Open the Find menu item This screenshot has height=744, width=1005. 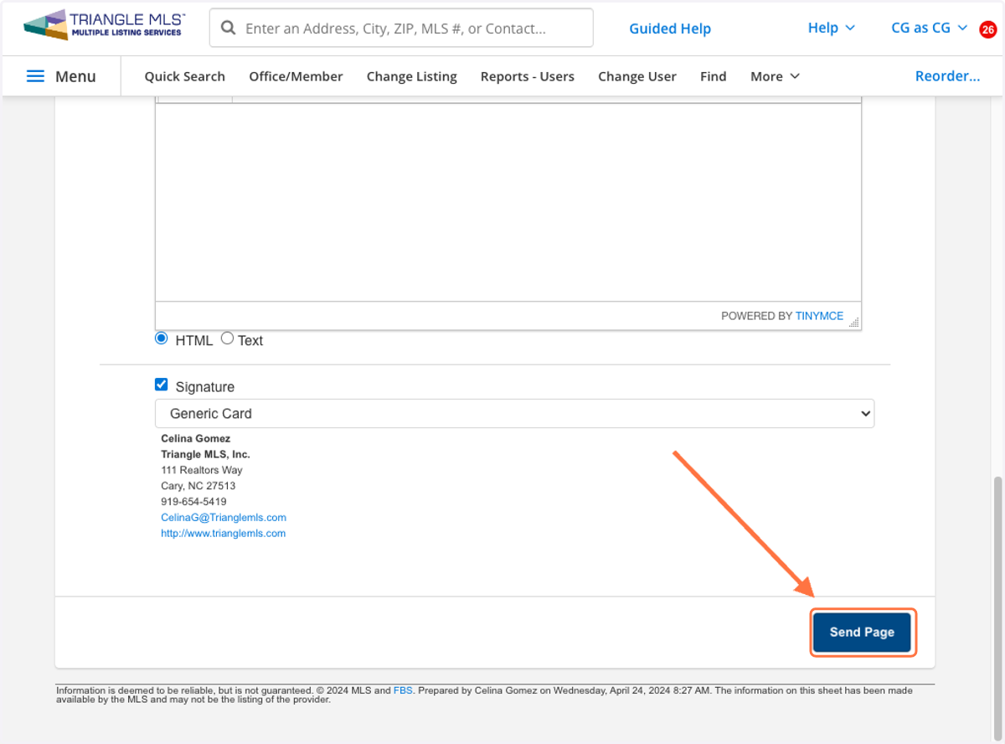(x=713, y=76)
